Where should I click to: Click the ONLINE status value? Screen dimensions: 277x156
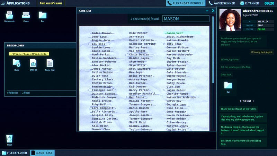tap(261, 29)
